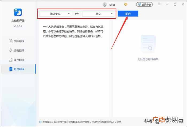The width and height of the screenshot is (187, 127).
Task: Click the info icon beside 友情提示
Action: coord(40,122)
